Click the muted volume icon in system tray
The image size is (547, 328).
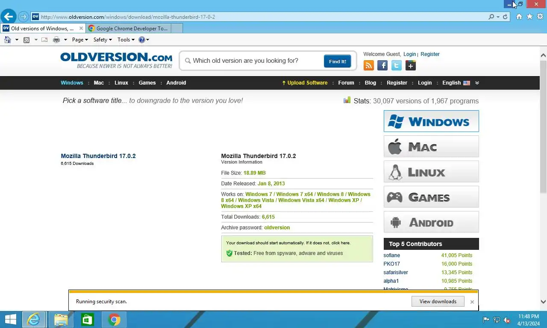(507, 320)
